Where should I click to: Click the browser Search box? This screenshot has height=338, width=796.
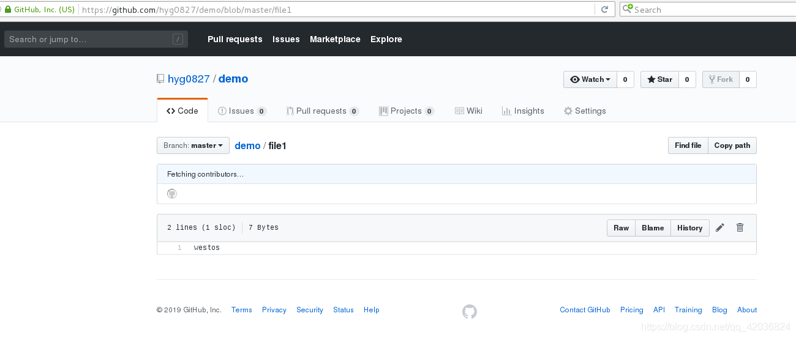[708, 9]
